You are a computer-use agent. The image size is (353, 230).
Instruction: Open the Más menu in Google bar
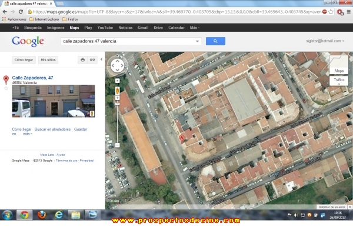[x=194, y=28]
